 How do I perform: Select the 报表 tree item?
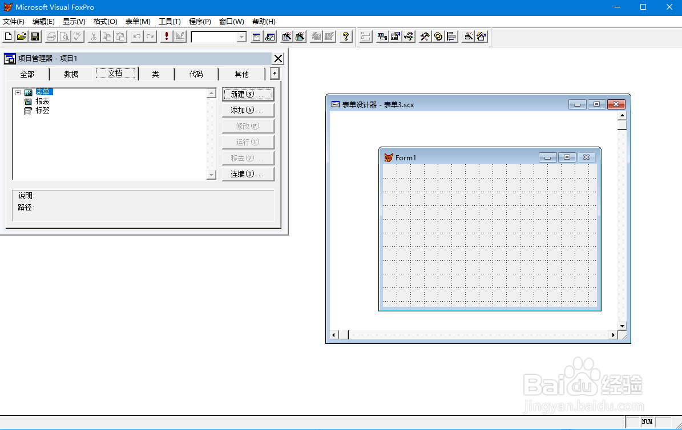click(x=42, y=102)
